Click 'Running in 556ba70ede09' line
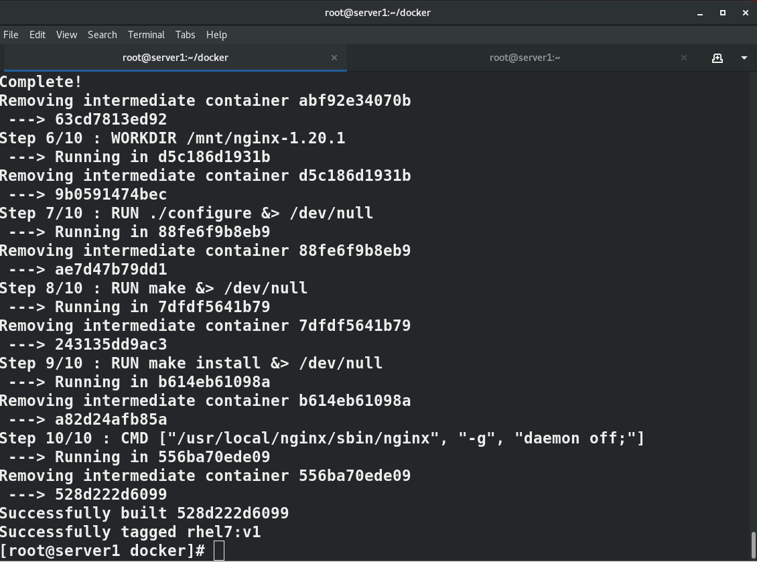 coord(139,458)
